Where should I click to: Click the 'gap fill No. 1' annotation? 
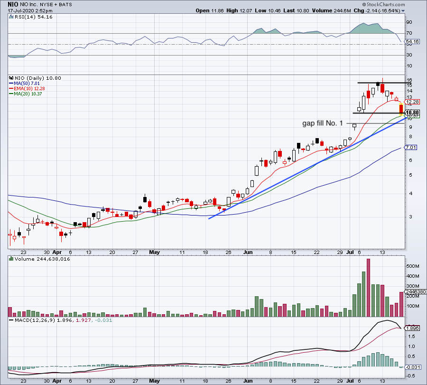[x=323, y=123]
